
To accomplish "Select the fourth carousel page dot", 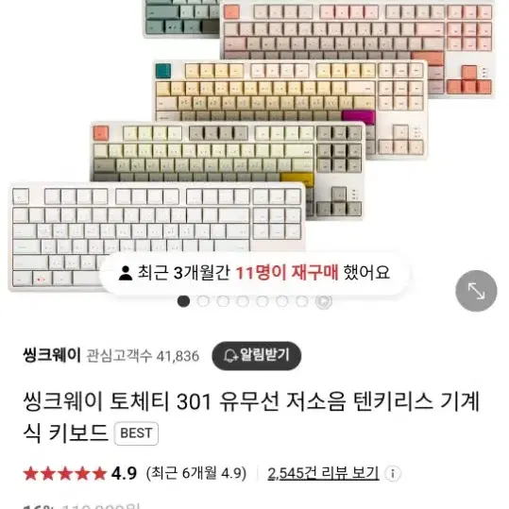I will [x=243, y=301].
